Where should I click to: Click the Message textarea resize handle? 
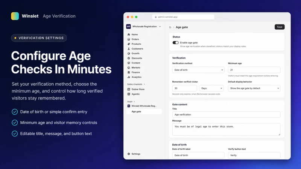pos(279,134)
